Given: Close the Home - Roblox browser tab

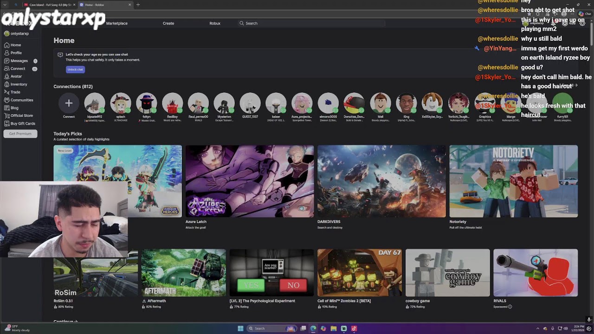Looking at the screenshot, I should (129, 5).
